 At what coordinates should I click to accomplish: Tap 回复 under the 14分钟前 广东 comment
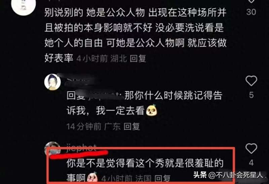(132, 126)
